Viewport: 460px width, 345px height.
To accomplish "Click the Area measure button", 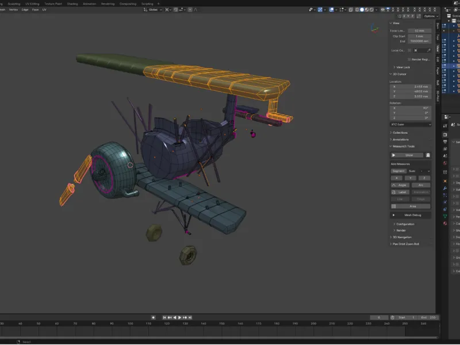I will [411, 206].
